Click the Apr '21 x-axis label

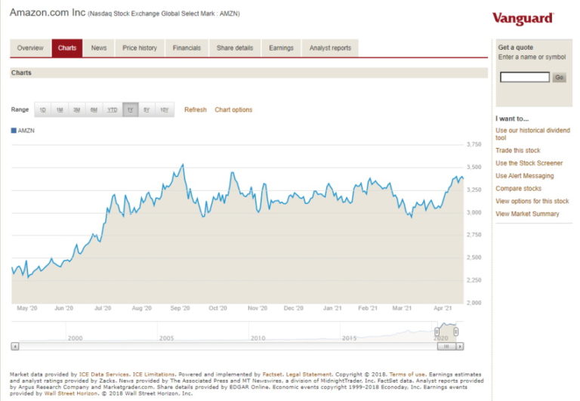(x=443, y=308)
